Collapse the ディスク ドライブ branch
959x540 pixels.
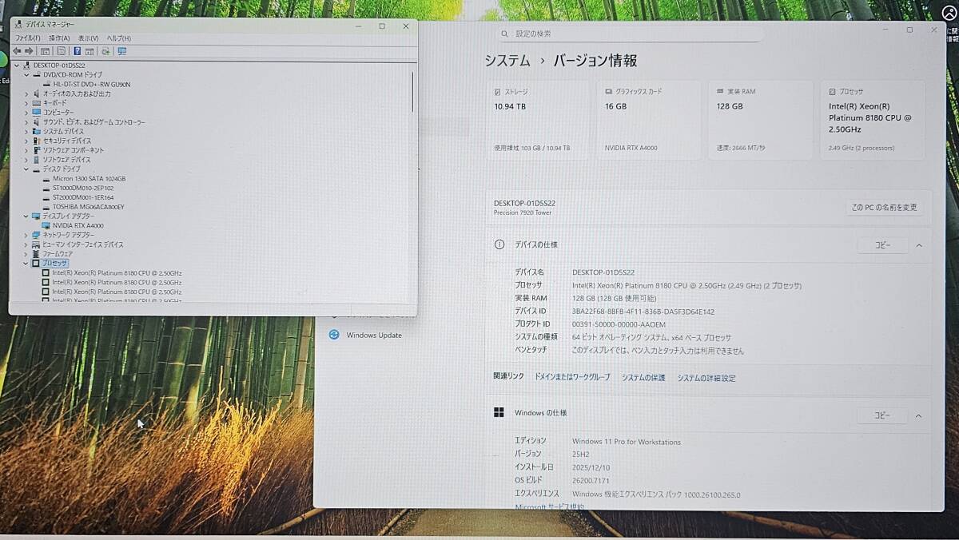(x=26, y=169)
